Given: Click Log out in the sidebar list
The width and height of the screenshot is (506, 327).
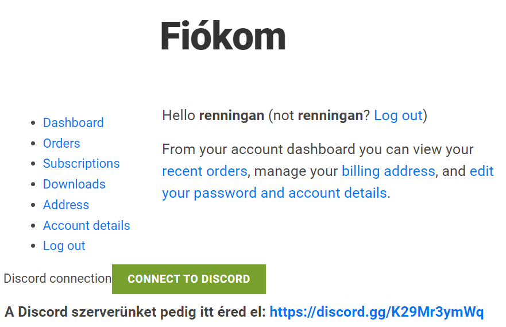Looking at the screenshot, I should click(x=64, y=245).
